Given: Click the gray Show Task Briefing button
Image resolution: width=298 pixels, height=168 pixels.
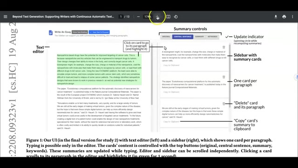Looking at the screenshot, I should 80,32.
